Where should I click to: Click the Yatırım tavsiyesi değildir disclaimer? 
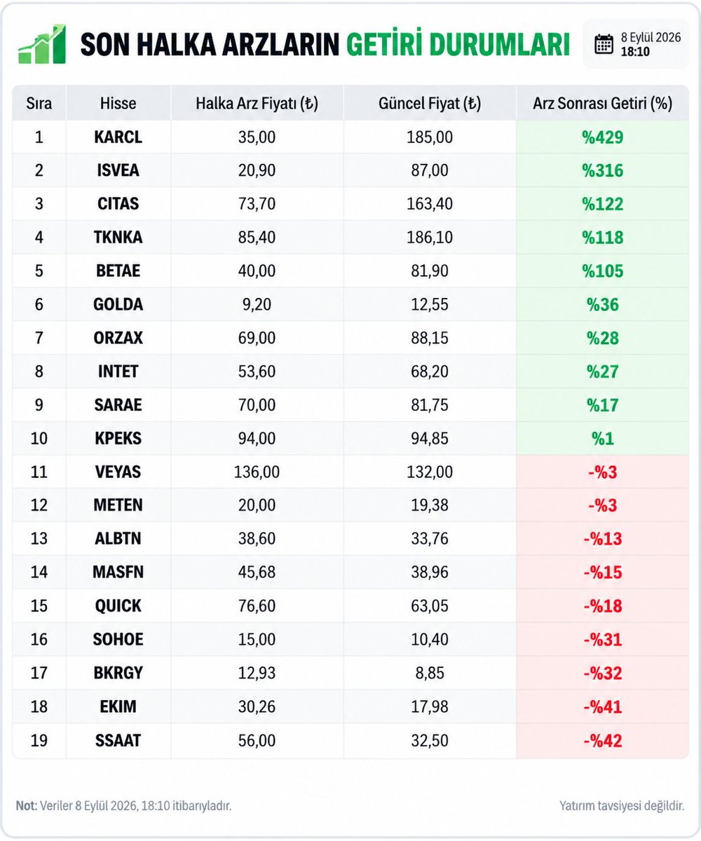click(x=622, y=806)
